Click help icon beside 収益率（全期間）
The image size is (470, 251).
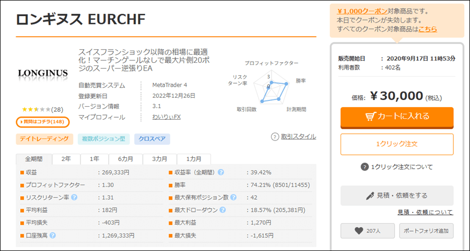pyautogui.click(x=221, y=172)
